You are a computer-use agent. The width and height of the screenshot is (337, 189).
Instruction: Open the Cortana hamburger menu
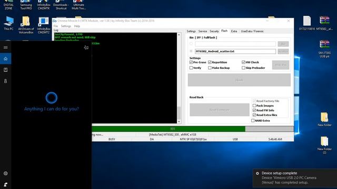point(6,47)
